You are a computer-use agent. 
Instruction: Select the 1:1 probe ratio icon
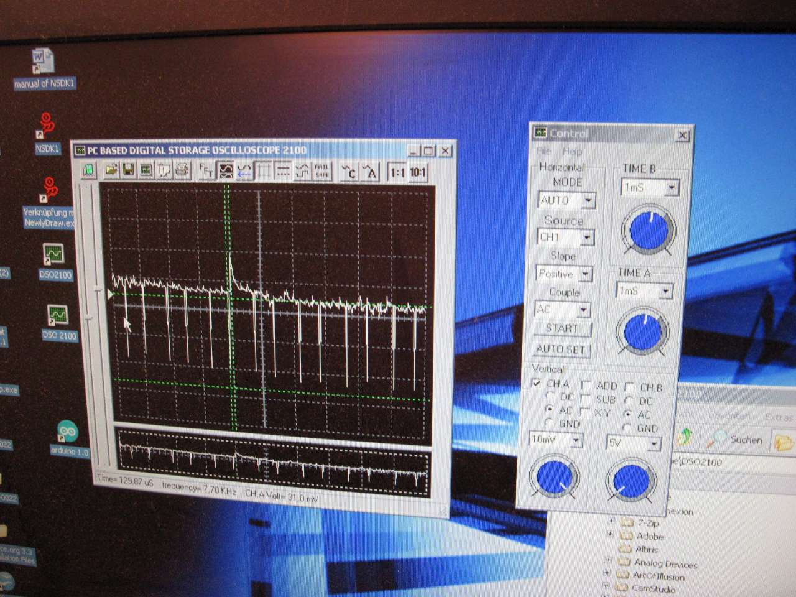point(397,172)
